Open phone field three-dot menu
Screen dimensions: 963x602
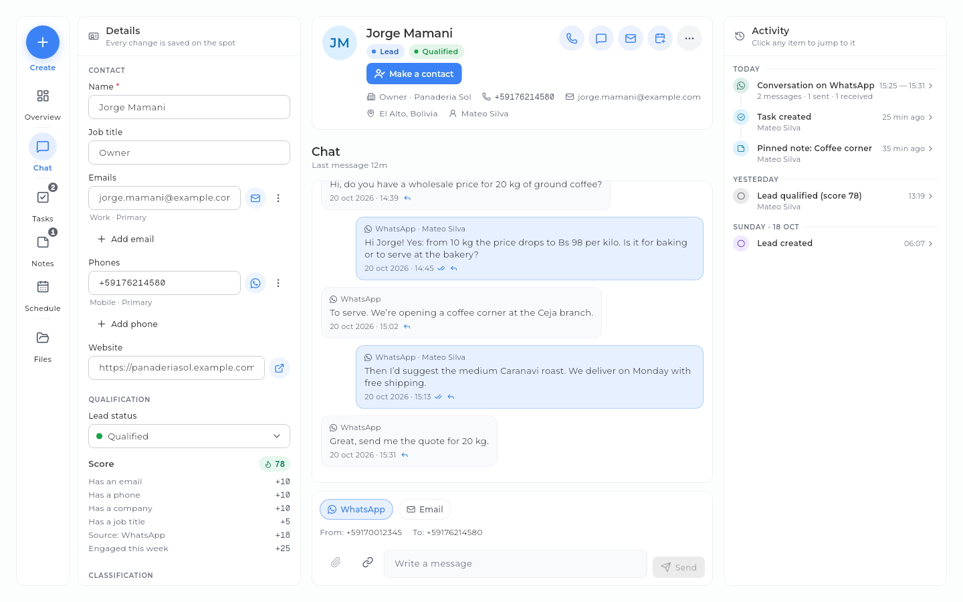tap(278, 283)
